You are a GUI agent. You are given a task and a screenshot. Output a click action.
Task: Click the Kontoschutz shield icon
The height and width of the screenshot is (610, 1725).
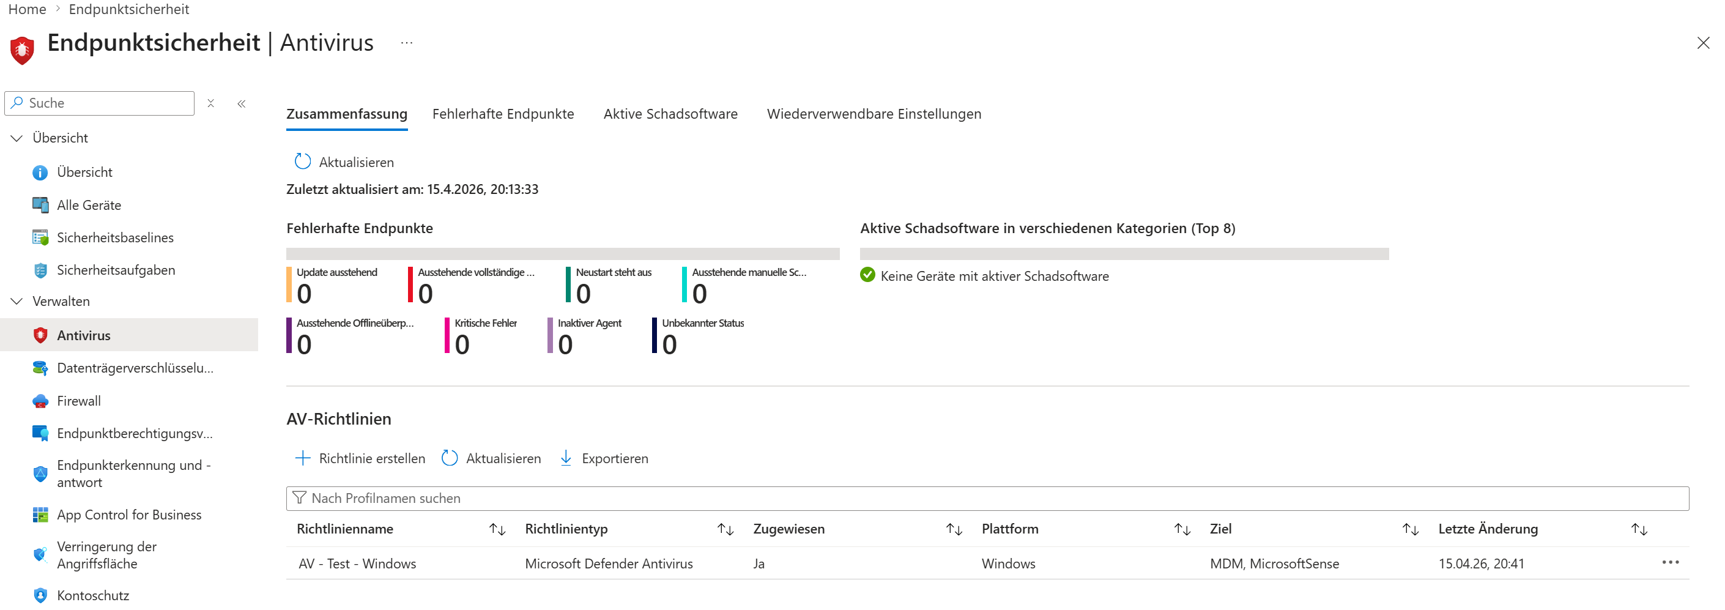tap(40, 595)
